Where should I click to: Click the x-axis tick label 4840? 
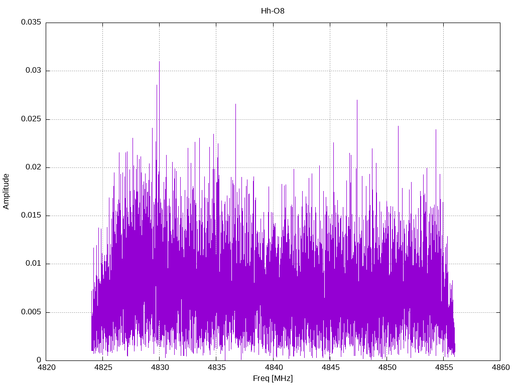coord(274,367)
